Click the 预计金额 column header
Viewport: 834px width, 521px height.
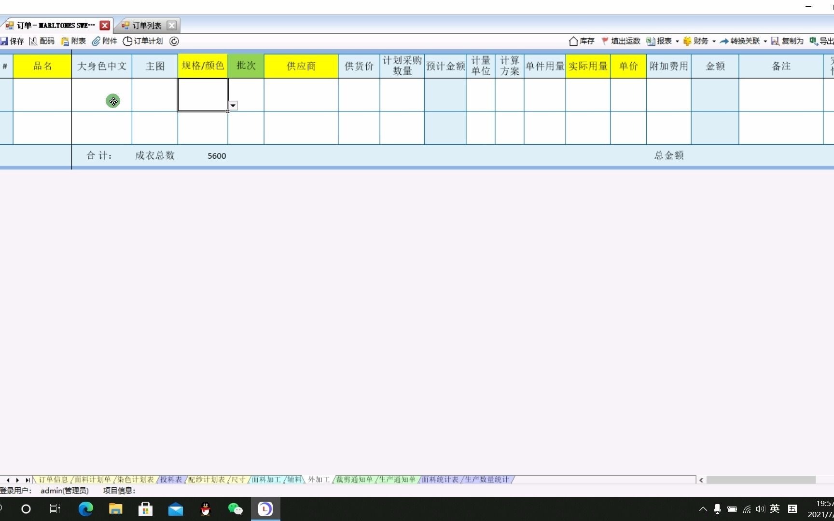[x=445, y=66]
